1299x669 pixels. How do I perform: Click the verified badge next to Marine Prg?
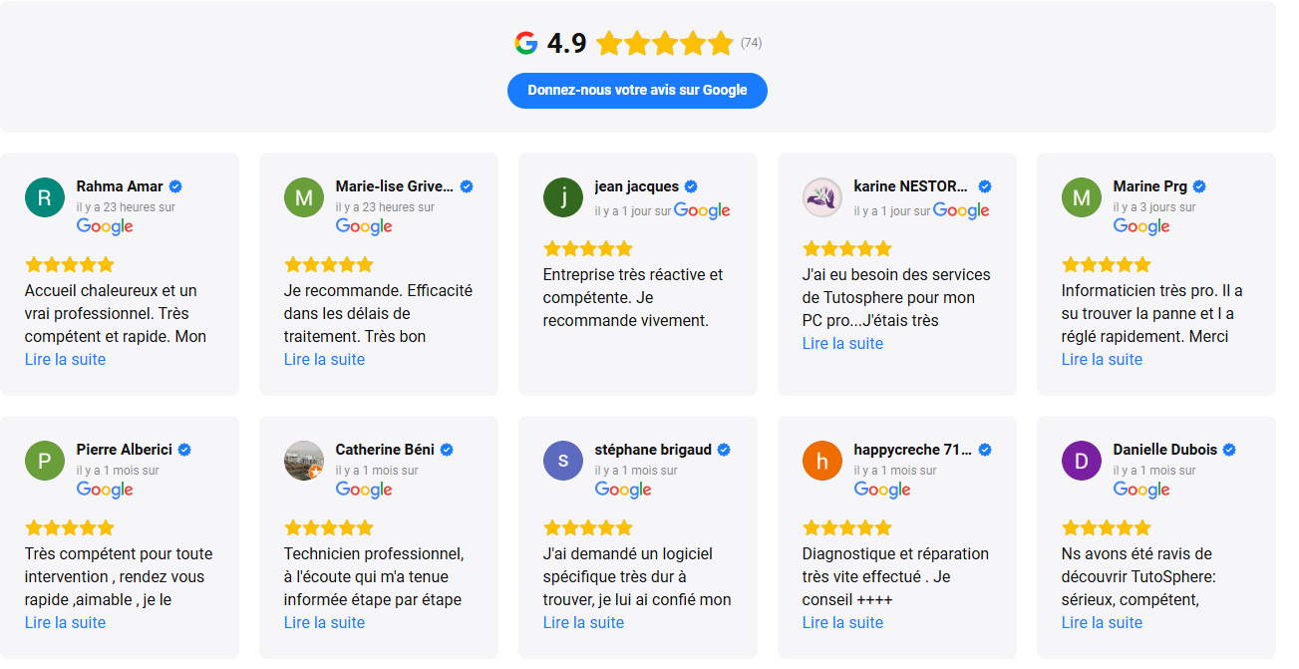[1199, 186]
